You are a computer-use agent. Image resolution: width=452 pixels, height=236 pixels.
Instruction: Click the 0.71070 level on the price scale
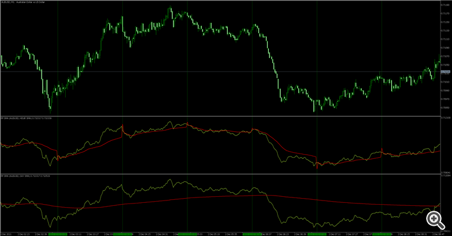tap(445, 57)
